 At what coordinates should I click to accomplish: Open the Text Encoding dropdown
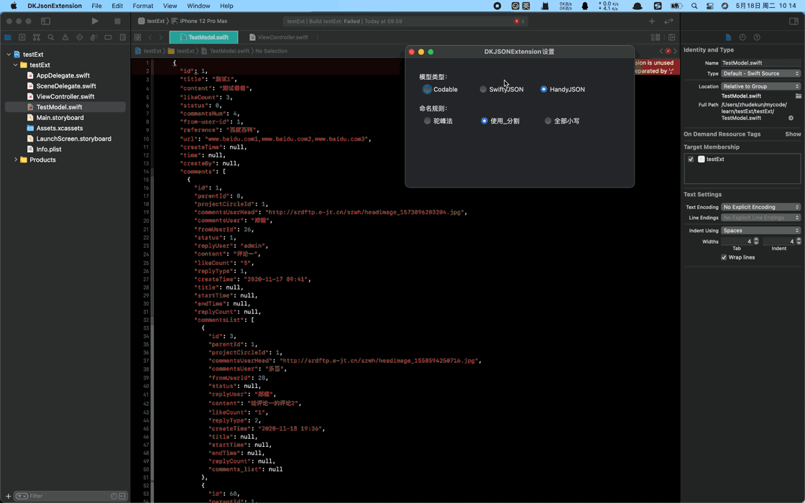[x=761, y=207]
